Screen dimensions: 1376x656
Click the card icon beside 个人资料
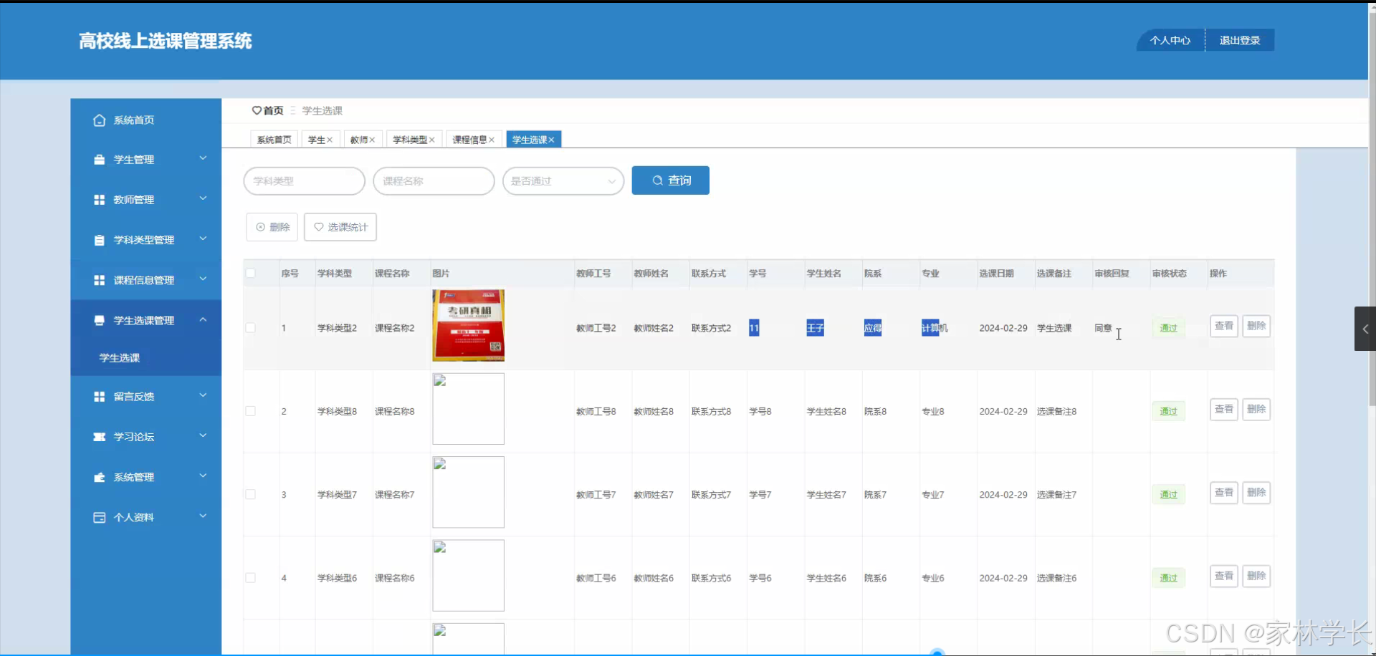click(x=99, y=517)
